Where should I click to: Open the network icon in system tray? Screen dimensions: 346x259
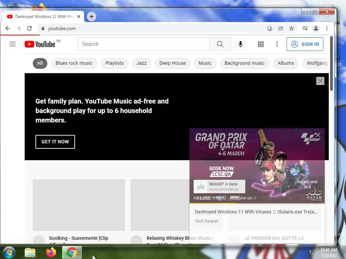312,252
